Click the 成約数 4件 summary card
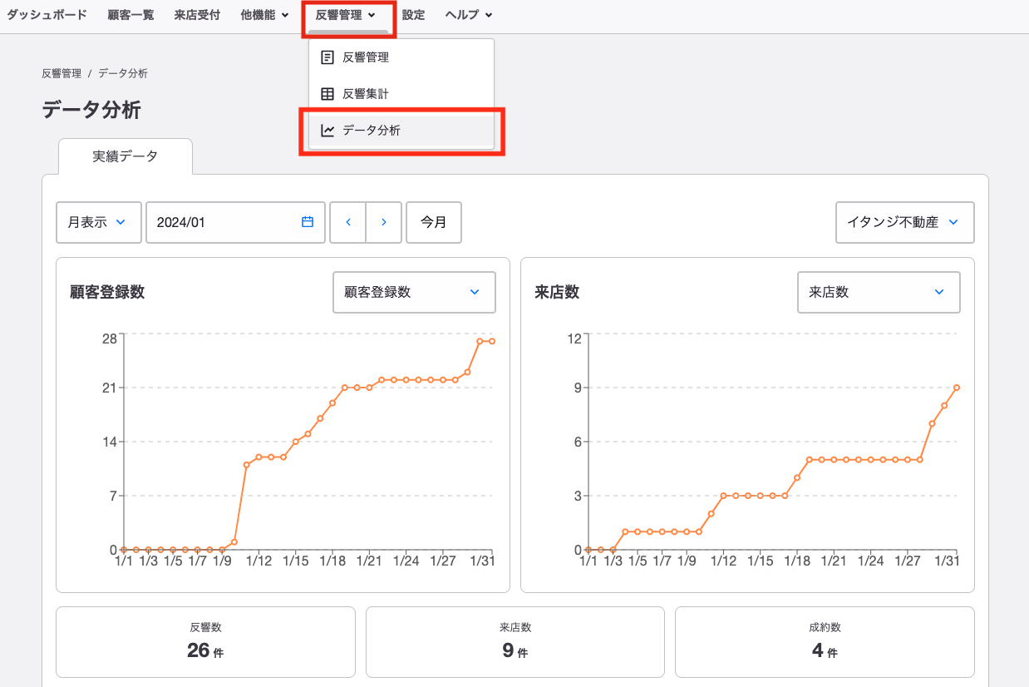Image resolution: width=1029 pixels, height=687 pixels. click(825, 642)
